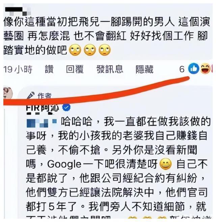The image size is (216, 222).
Task: Click the microphone author icon next to 作者
Action: click(x=31, y=95)
